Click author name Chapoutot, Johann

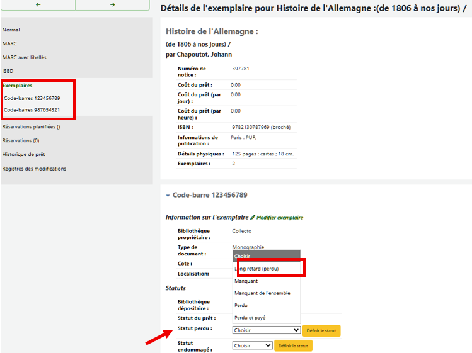204,55
